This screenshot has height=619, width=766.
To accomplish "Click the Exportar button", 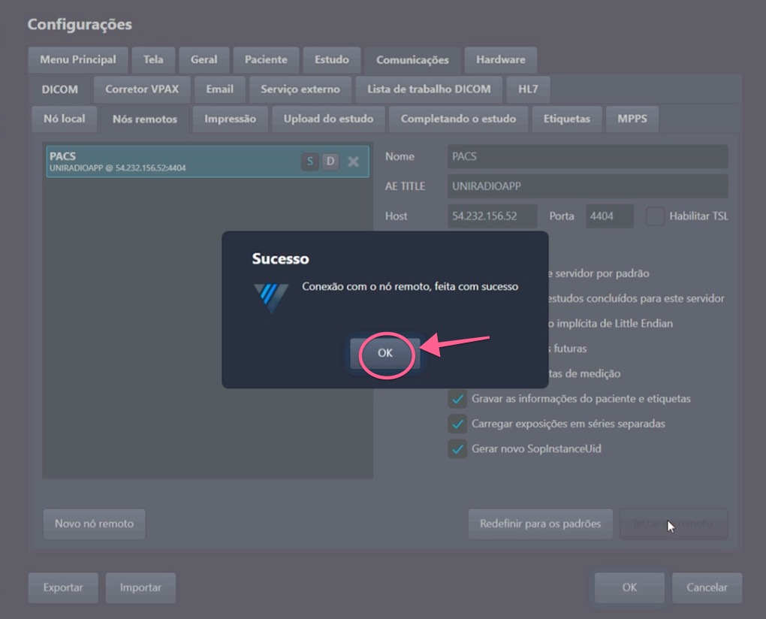I will point(63,587).
